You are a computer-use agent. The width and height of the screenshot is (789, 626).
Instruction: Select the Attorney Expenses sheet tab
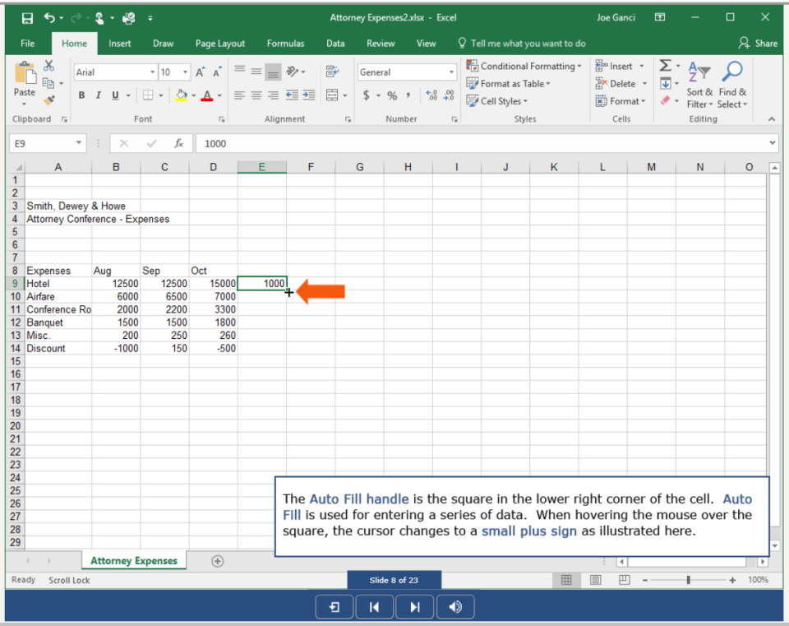[133, 560]
